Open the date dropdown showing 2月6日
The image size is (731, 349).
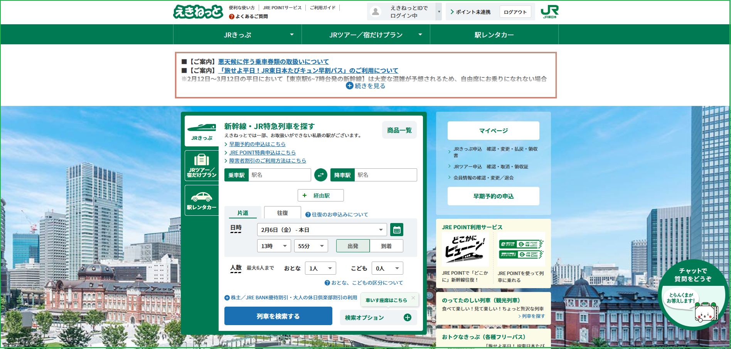pos(322,230)
